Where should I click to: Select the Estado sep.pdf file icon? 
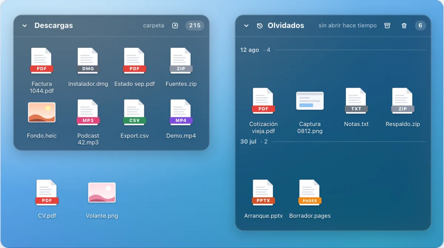point(134,61)
